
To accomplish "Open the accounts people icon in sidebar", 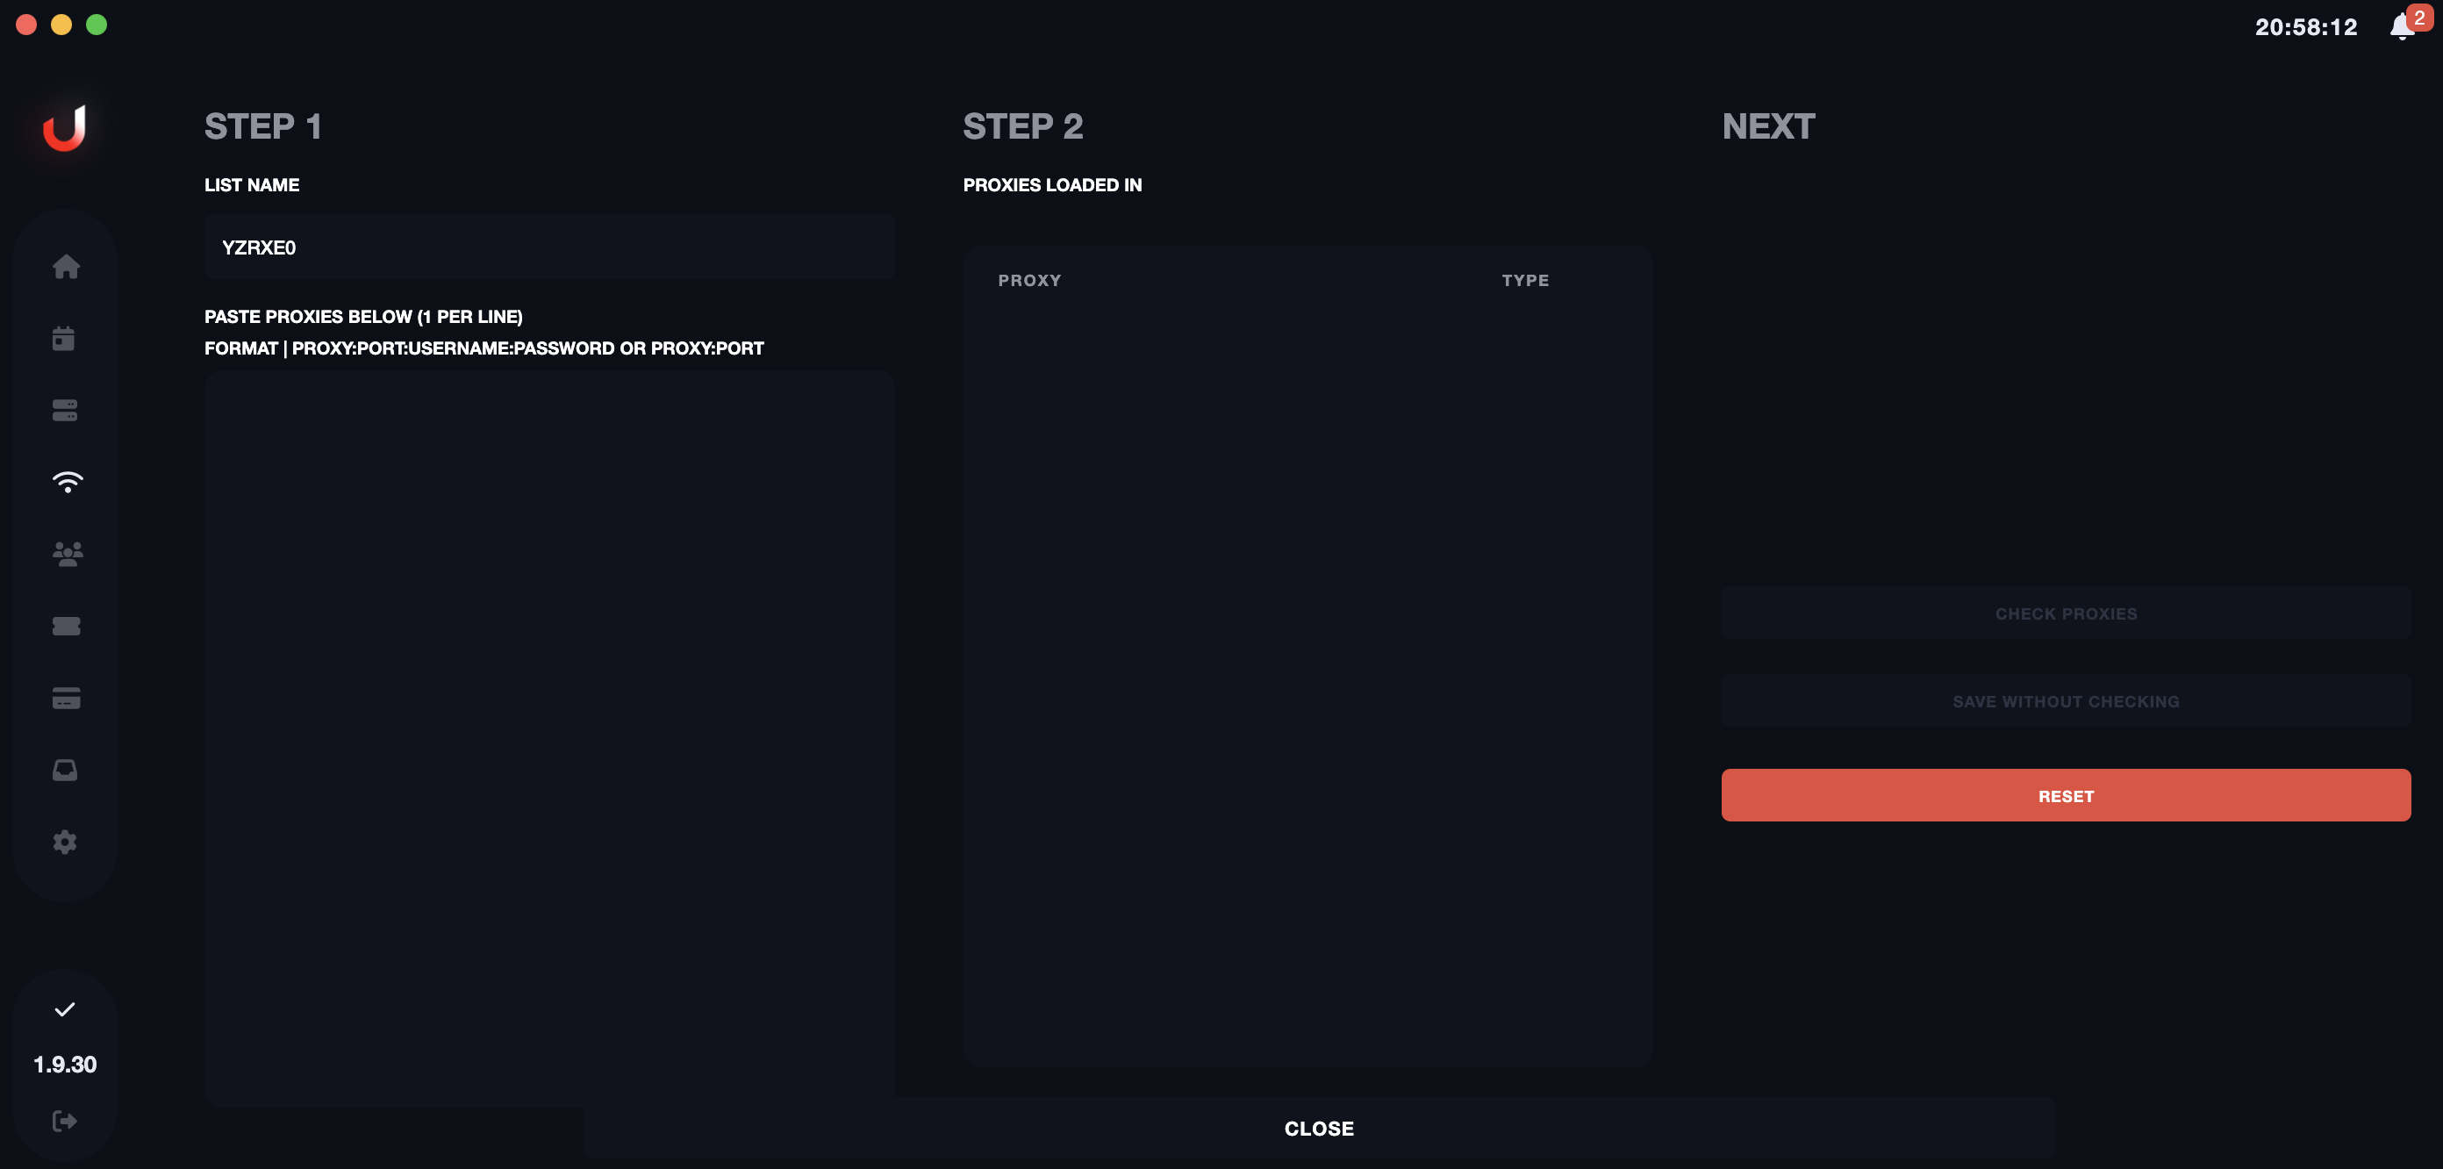I will coord(67,554).
